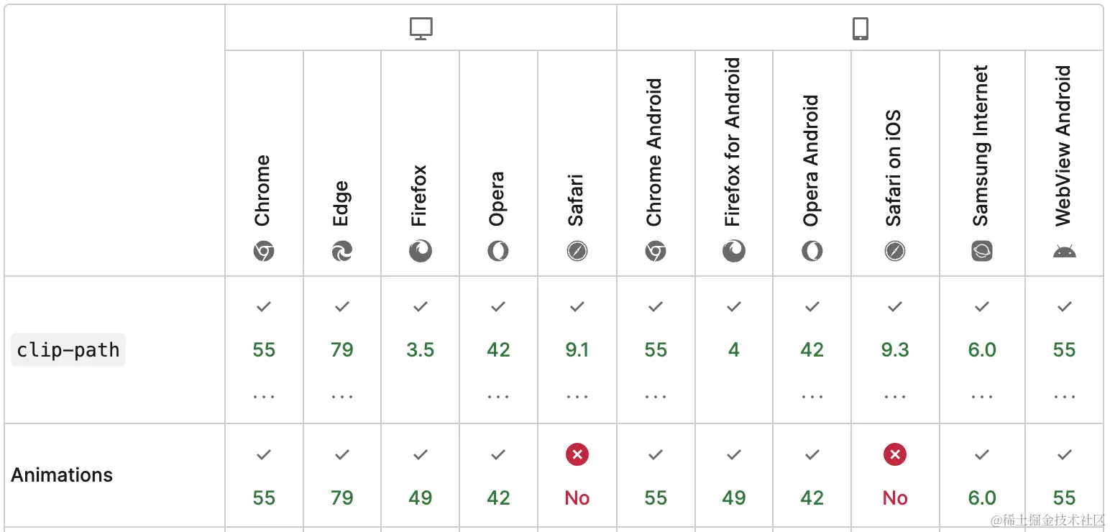Image resolution: width=1110 pixels, height=532 pixels.
Task: Open the clip-path feature code label
Action: (68, 350)
